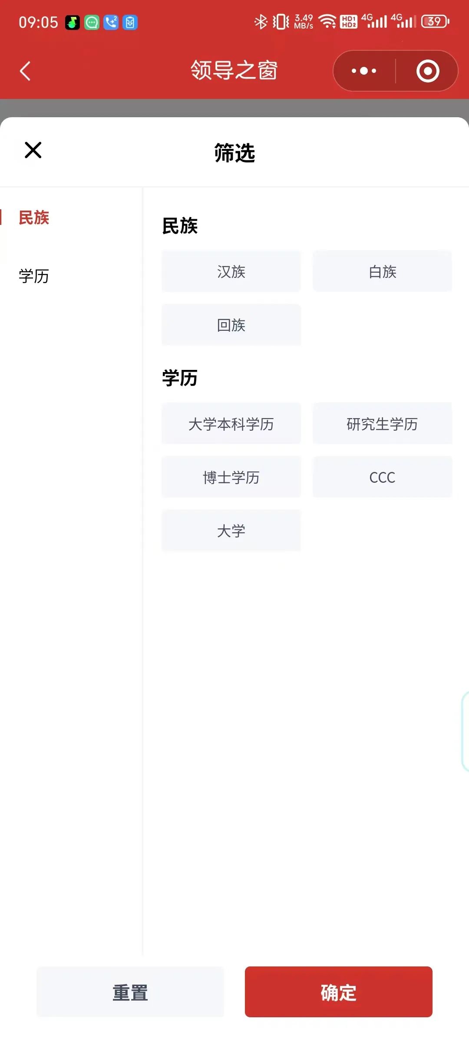Pick the CCC education option
The width and height of the screenshot is (469, 1042).
click(x=382, y=478)
